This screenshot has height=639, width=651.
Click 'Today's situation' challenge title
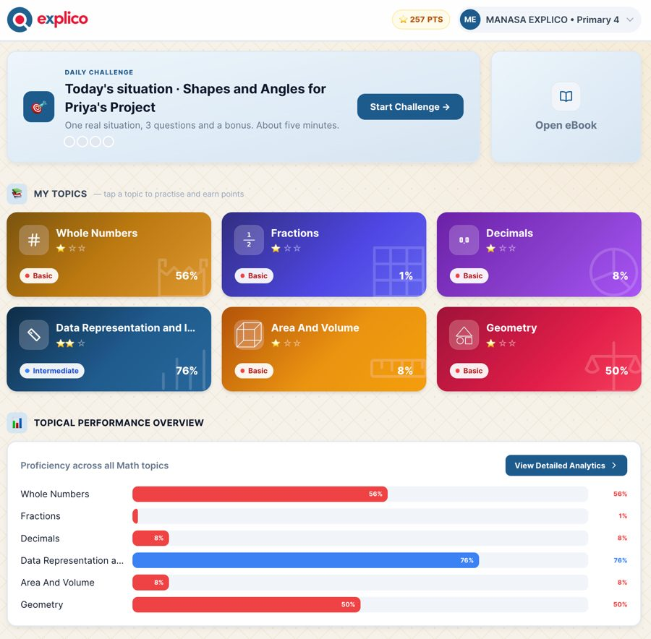[x=195, y=98]
